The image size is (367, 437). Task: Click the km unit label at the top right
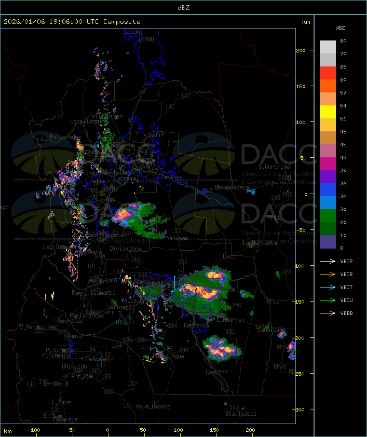[x=306, y=22]
